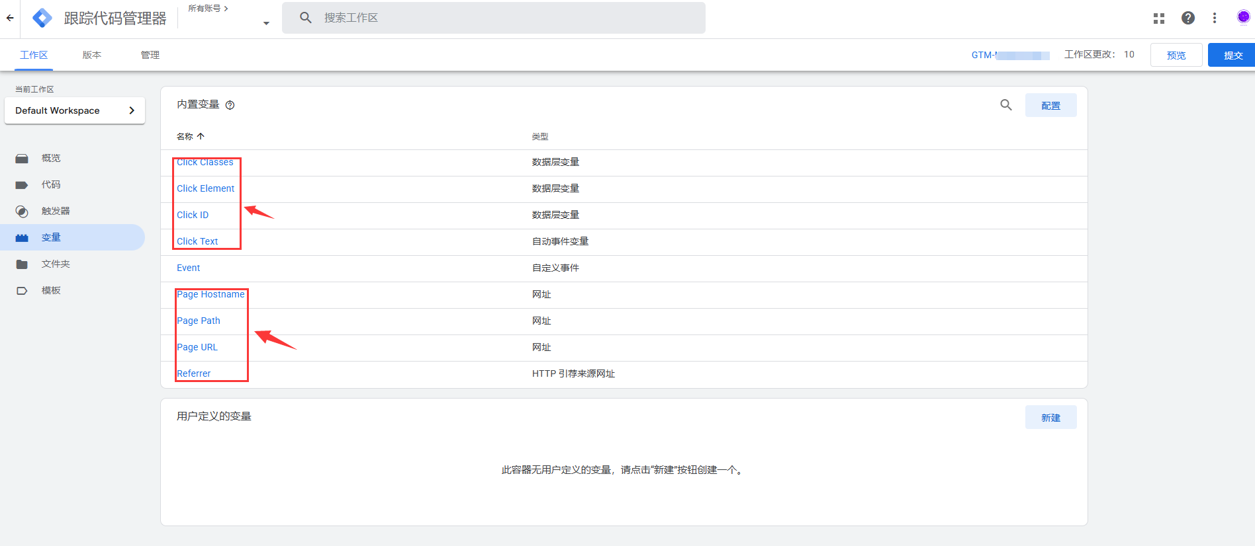The width and height of the screenshot is (1255, 546).
Task: Open the Click Element variable
Action: pyautogui.click(x=205, y=188)
